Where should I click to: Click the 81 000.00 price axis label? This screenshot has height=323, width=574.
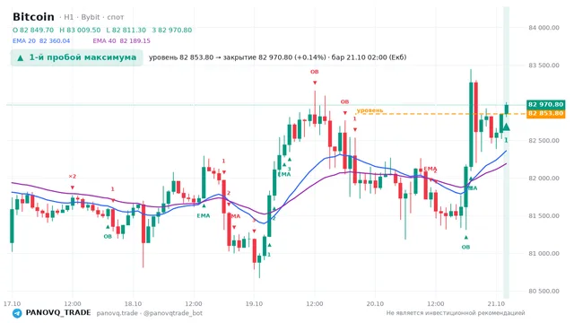click(544, 253)
